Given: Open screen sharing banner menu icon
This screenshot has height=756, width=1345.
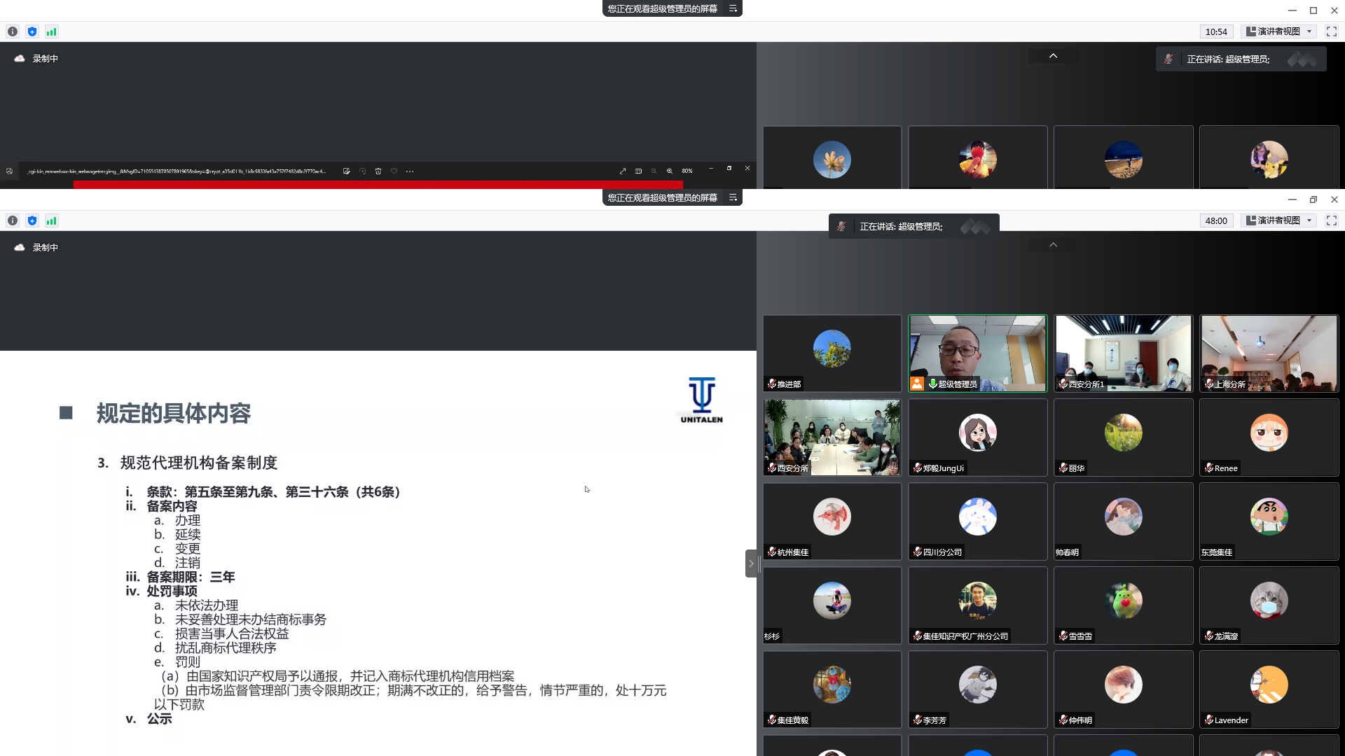Looking at the screenshot, I should 733,197.
